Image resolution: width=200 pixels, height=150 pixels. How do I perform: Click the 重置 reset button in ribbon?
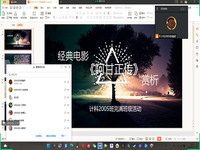coord(48,13)
